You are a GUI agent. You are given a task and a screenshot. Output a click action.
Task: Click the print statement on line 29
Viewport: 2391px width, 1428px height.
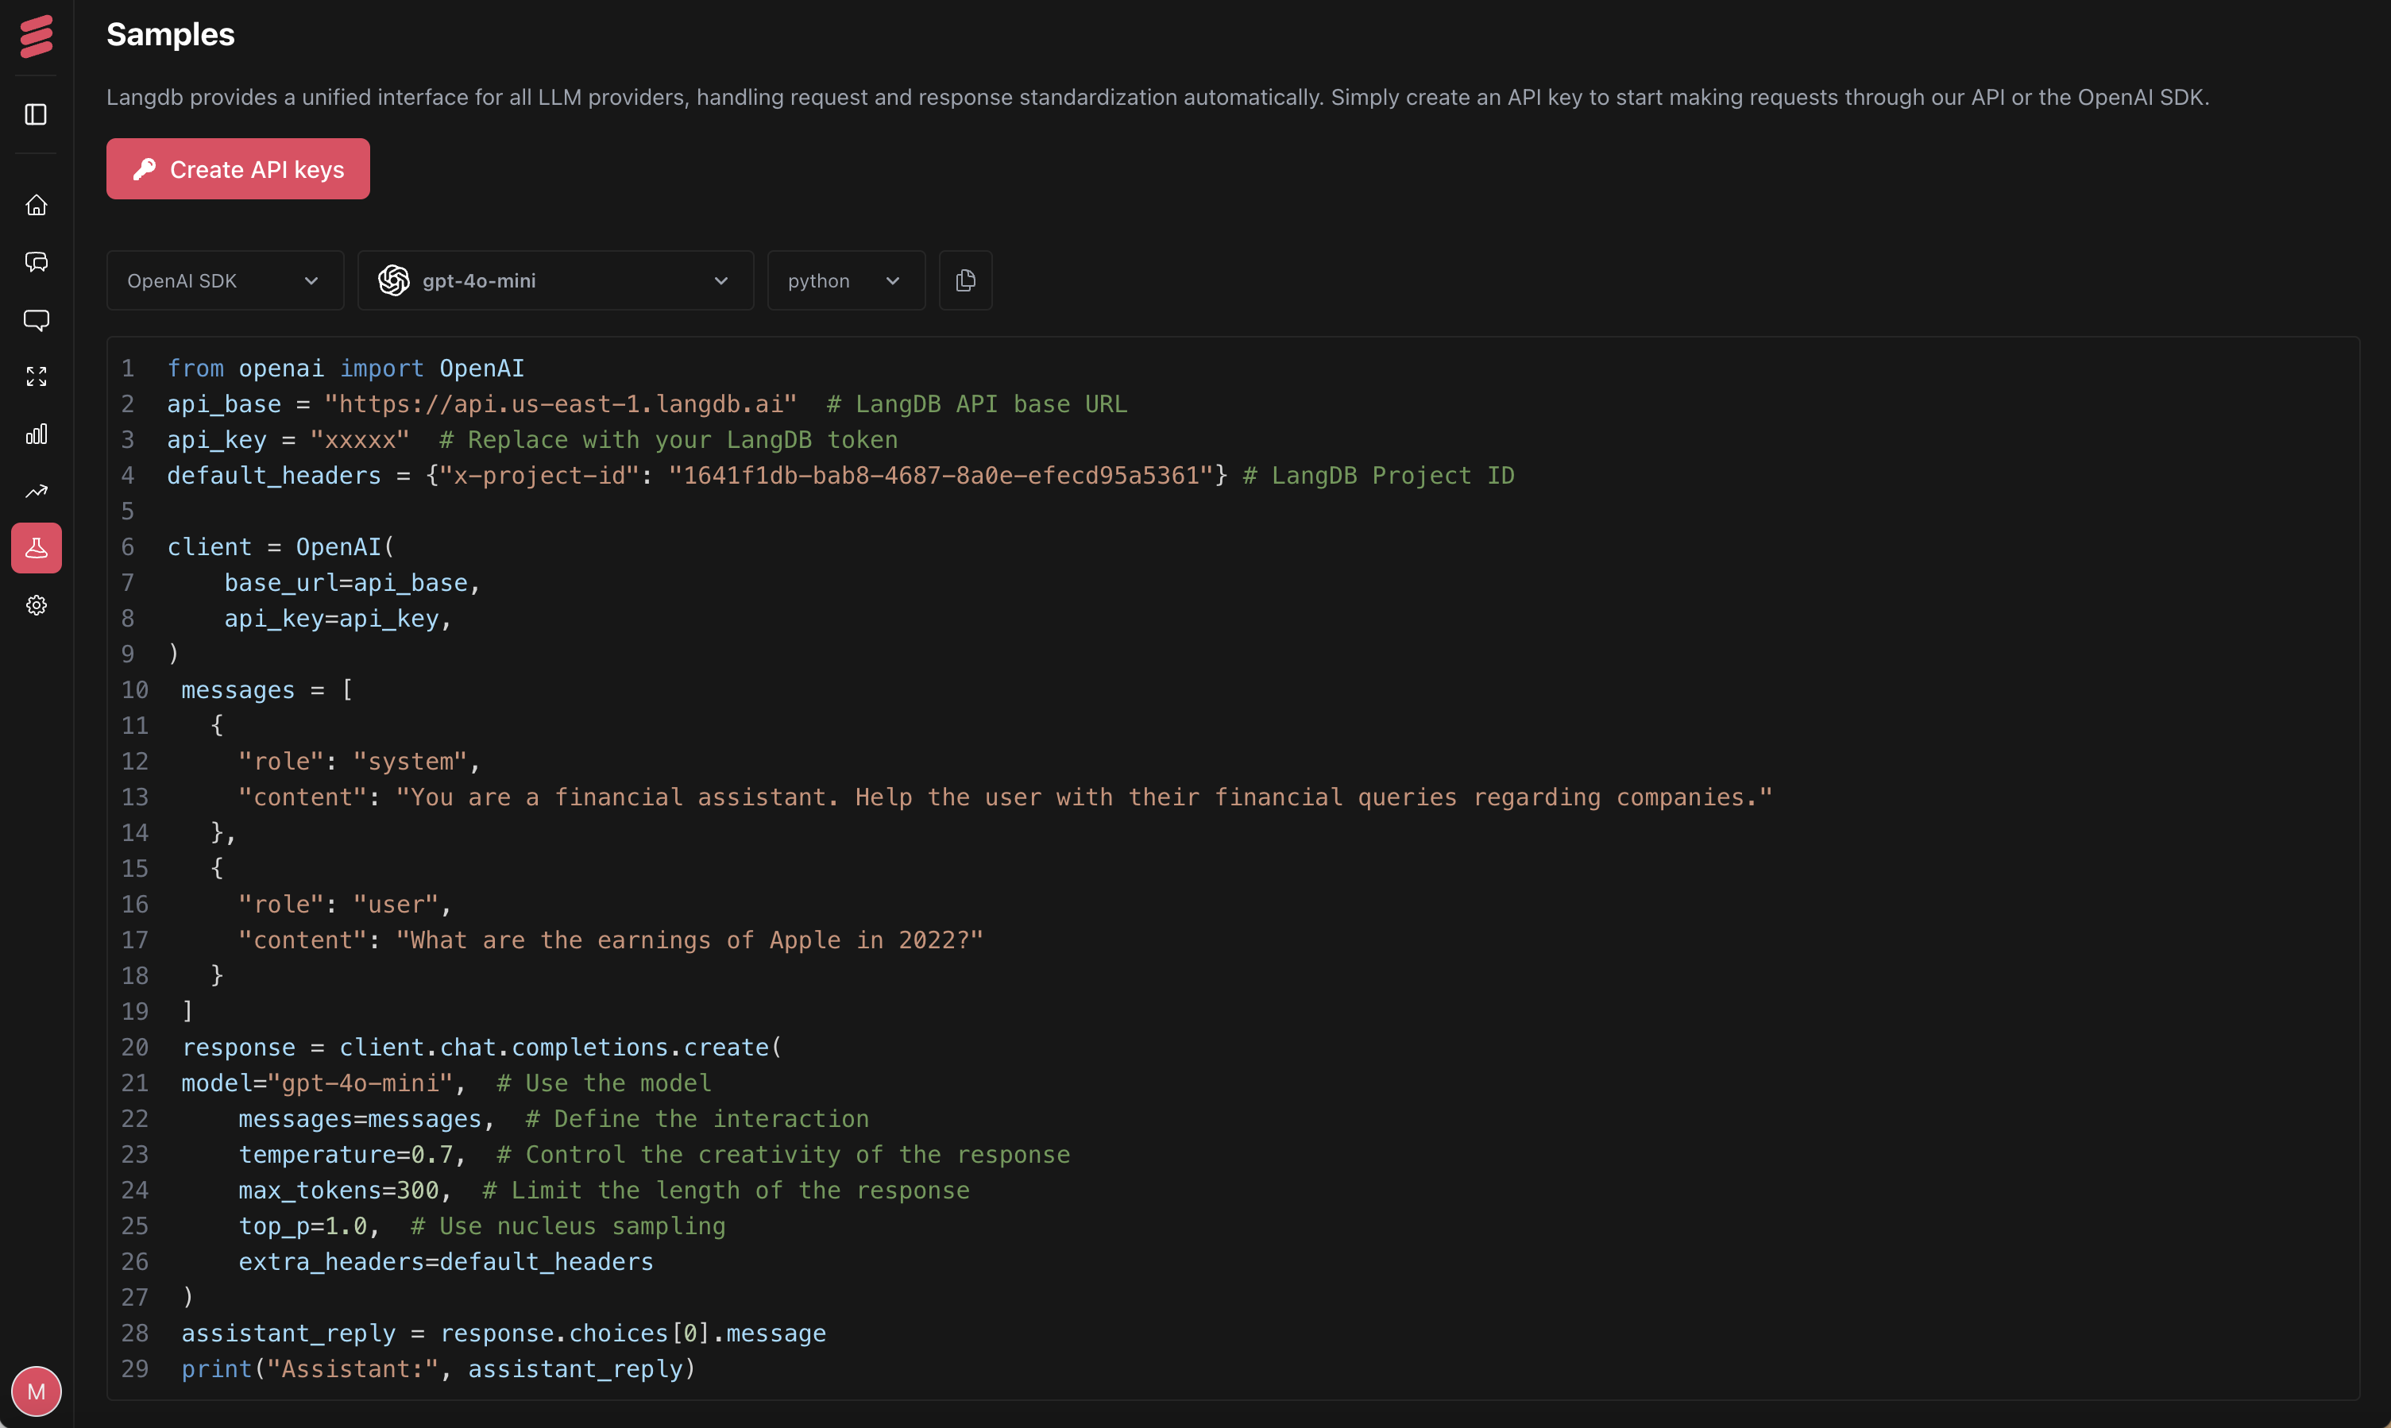[438, 1369]
